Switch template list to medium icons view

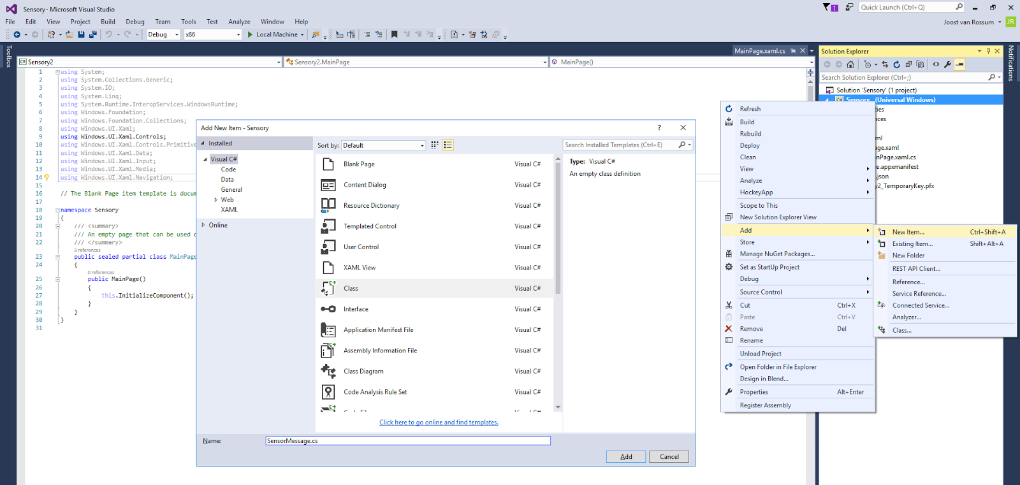448,145
